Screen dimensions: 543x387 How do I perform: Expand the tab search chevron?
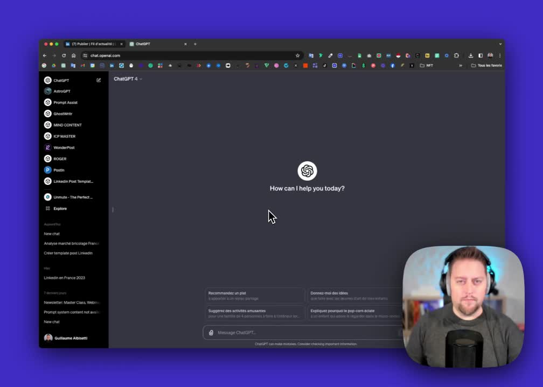[500, 44]
